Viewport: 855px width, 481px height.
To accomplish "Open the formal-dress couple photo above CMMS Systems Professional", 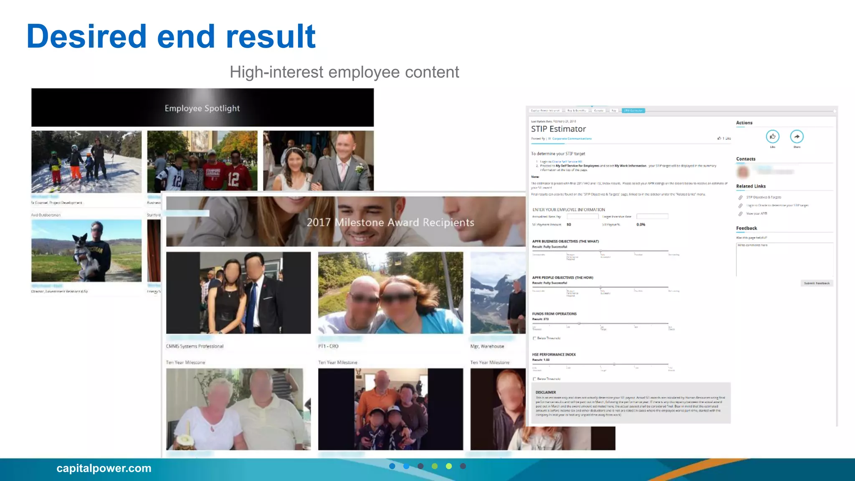I will pyautogui.click(x=238, y=293).
